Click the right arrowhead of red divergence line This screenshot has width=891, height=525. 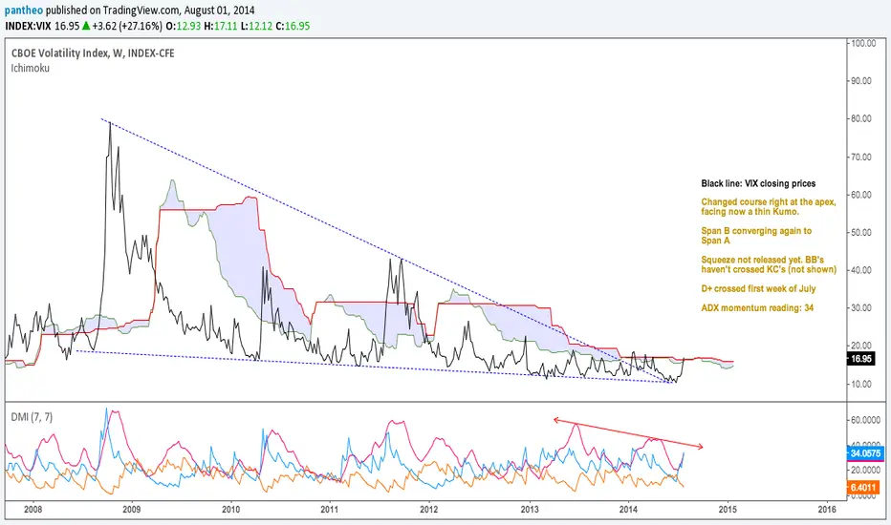[700, 447]
